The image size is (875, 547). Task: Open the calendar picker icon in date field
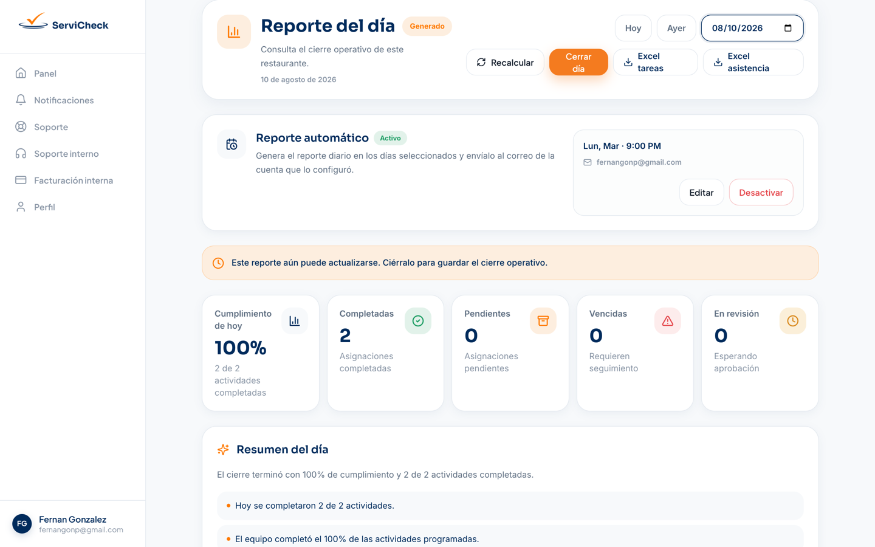click(788, 28)
